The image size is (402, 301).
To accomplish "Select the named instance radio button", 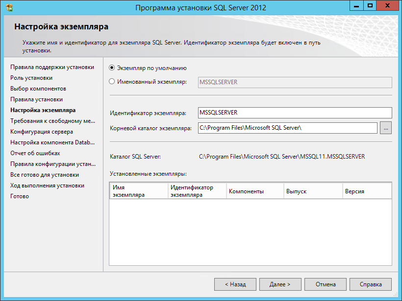I will [112, 82].
